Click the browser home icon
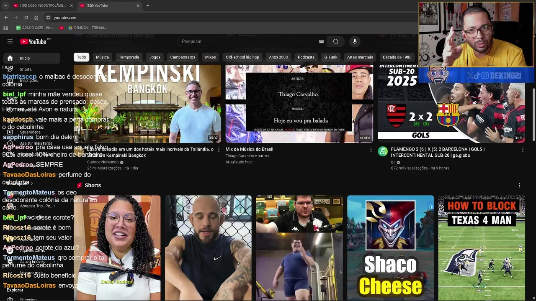536x301 pixels. click(36, 18)
